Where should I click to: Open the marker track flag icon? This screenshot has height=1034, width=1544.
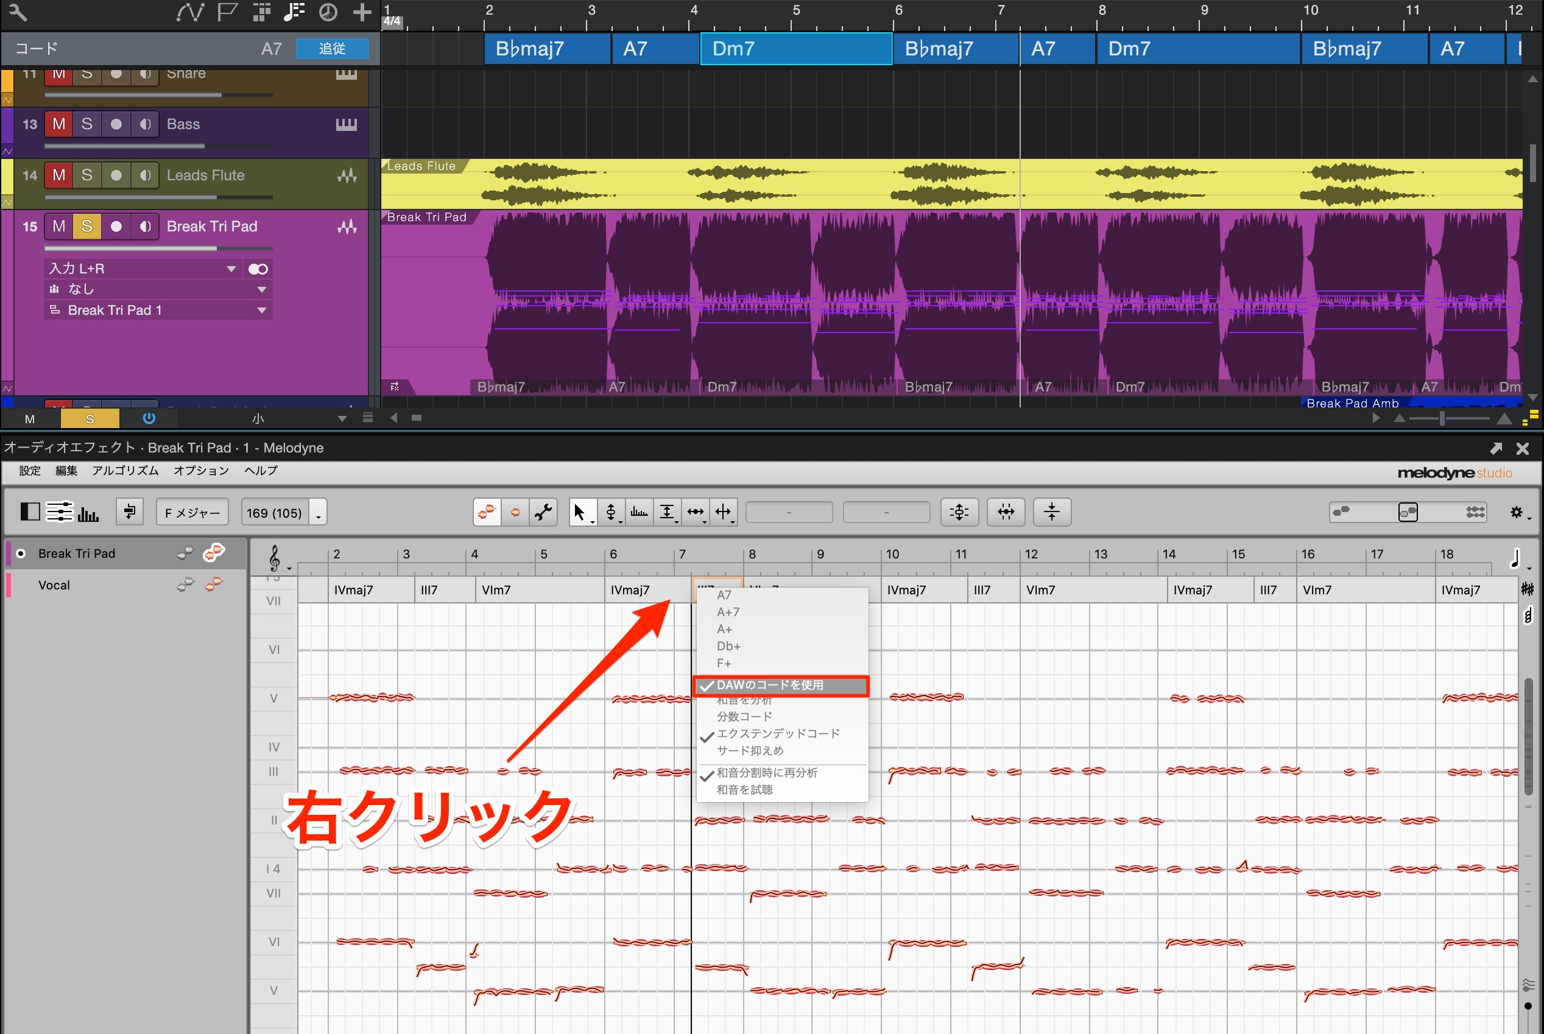[x=228, y=12]
